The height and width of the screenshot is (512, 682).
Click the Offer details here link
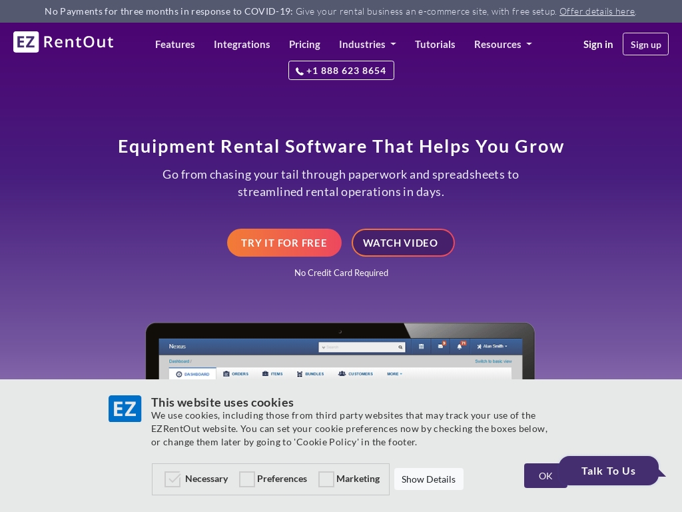pyautogui.click(x=597, y=11)
